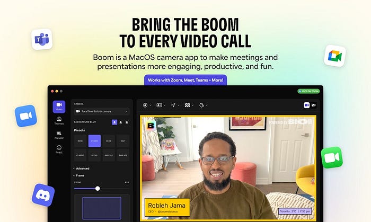Choose the NONE preset
The image size is (371, 222).
(x=80, y=141)
